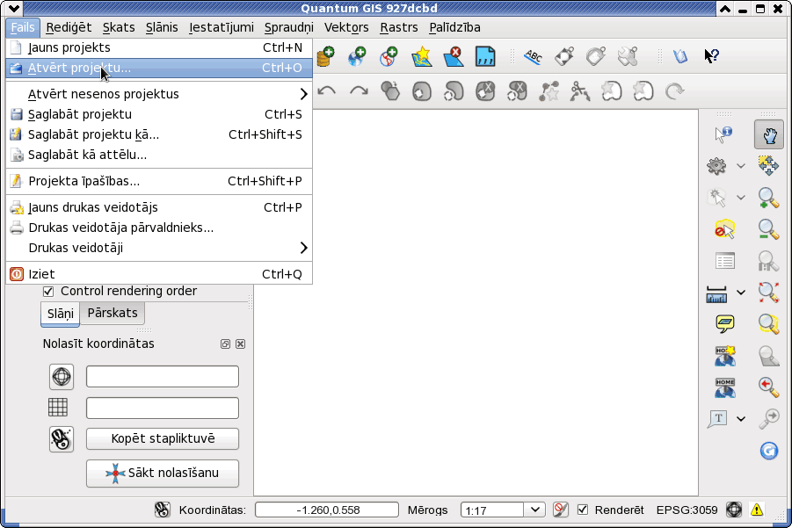The height and width of the screenshot is (528, 792).
Task: Click the Zoom last red-arrow magnifier
Action: [768, 387]
